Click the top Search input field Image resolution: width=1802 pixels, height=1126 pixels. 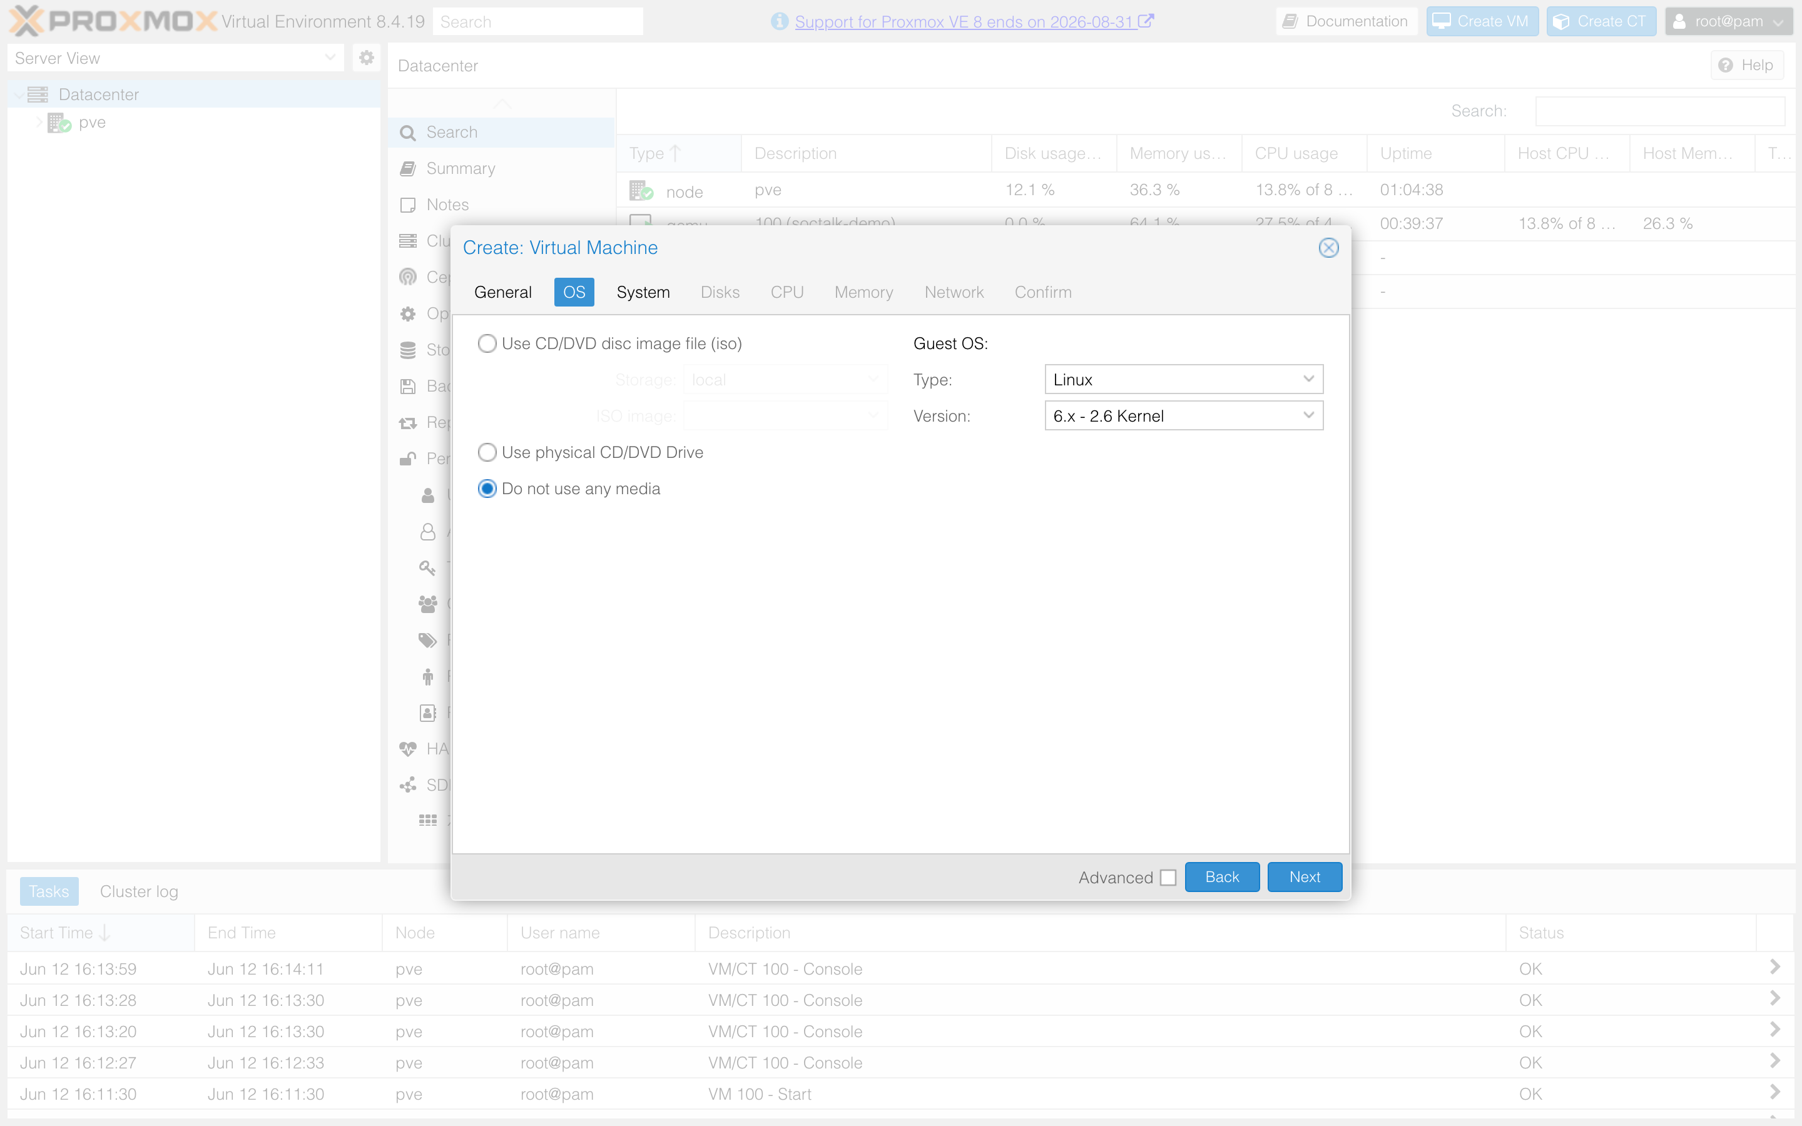(537, 22)
